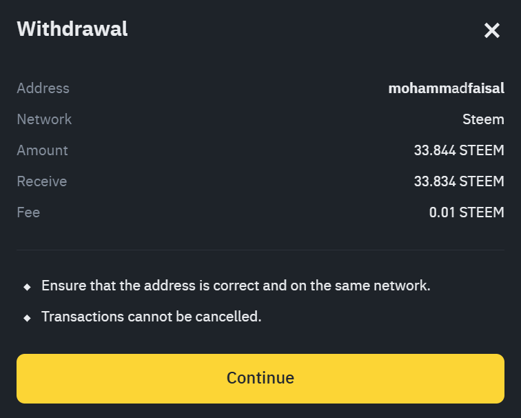Click the Network field label
The width and height of the screenshot is (521, 418).
click(x=44, y=119)
